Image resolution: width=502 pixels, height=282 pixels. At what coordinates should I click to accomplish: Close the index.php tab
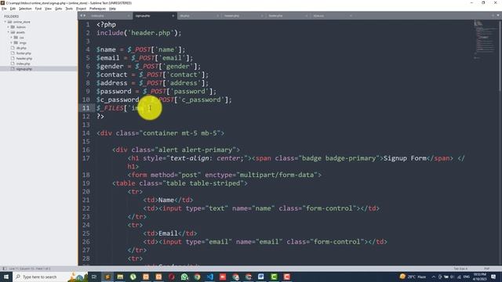129,16
